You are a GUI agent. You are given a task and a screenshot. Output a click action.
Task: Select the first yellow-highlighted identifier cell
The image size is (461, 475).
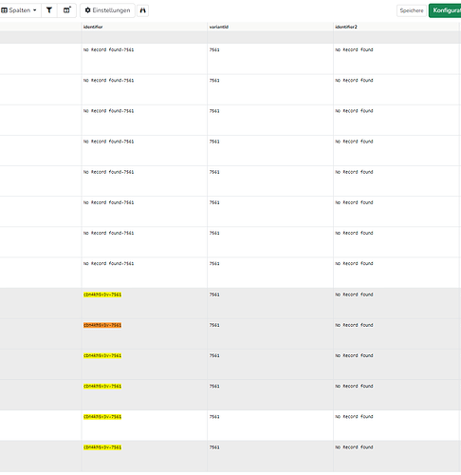point(102,294)
